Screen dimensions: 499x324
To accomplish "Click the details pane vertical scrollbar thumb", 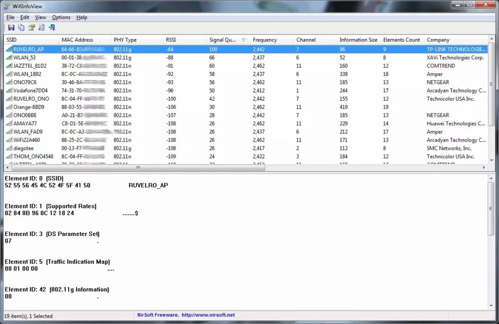I will coord(491,209).
